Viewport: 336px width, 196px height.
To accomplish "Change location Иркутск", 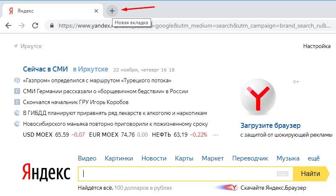I will pos(31,46).
